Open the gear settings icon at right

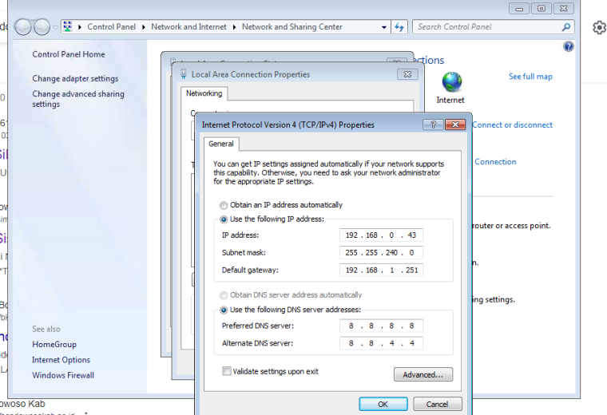[x=599, y=27]
